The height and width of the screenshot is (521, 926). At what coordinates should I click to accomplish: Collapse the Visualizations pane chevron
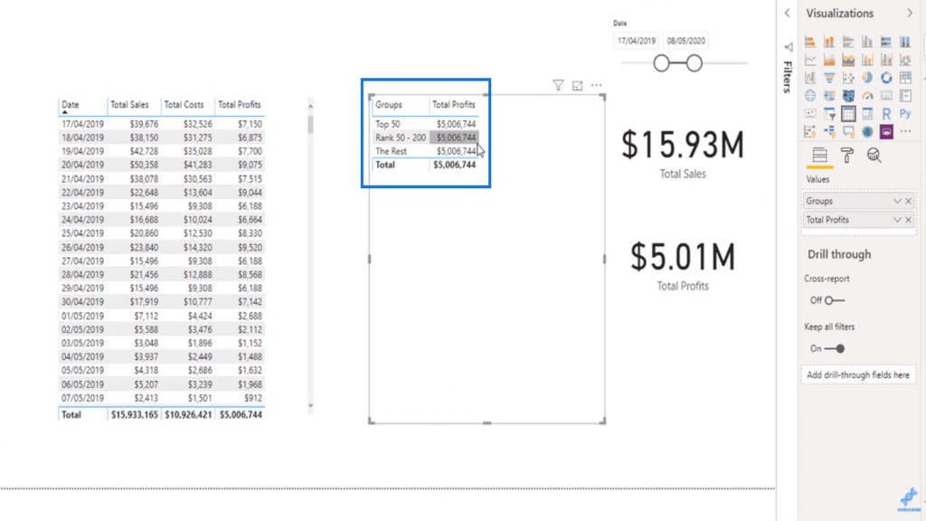pyautogui.click(x=910, y=13)
